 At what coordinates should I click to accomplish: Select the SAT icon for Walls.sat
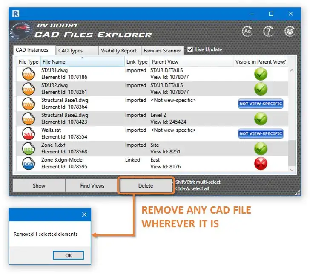click(x=29, y=133)
